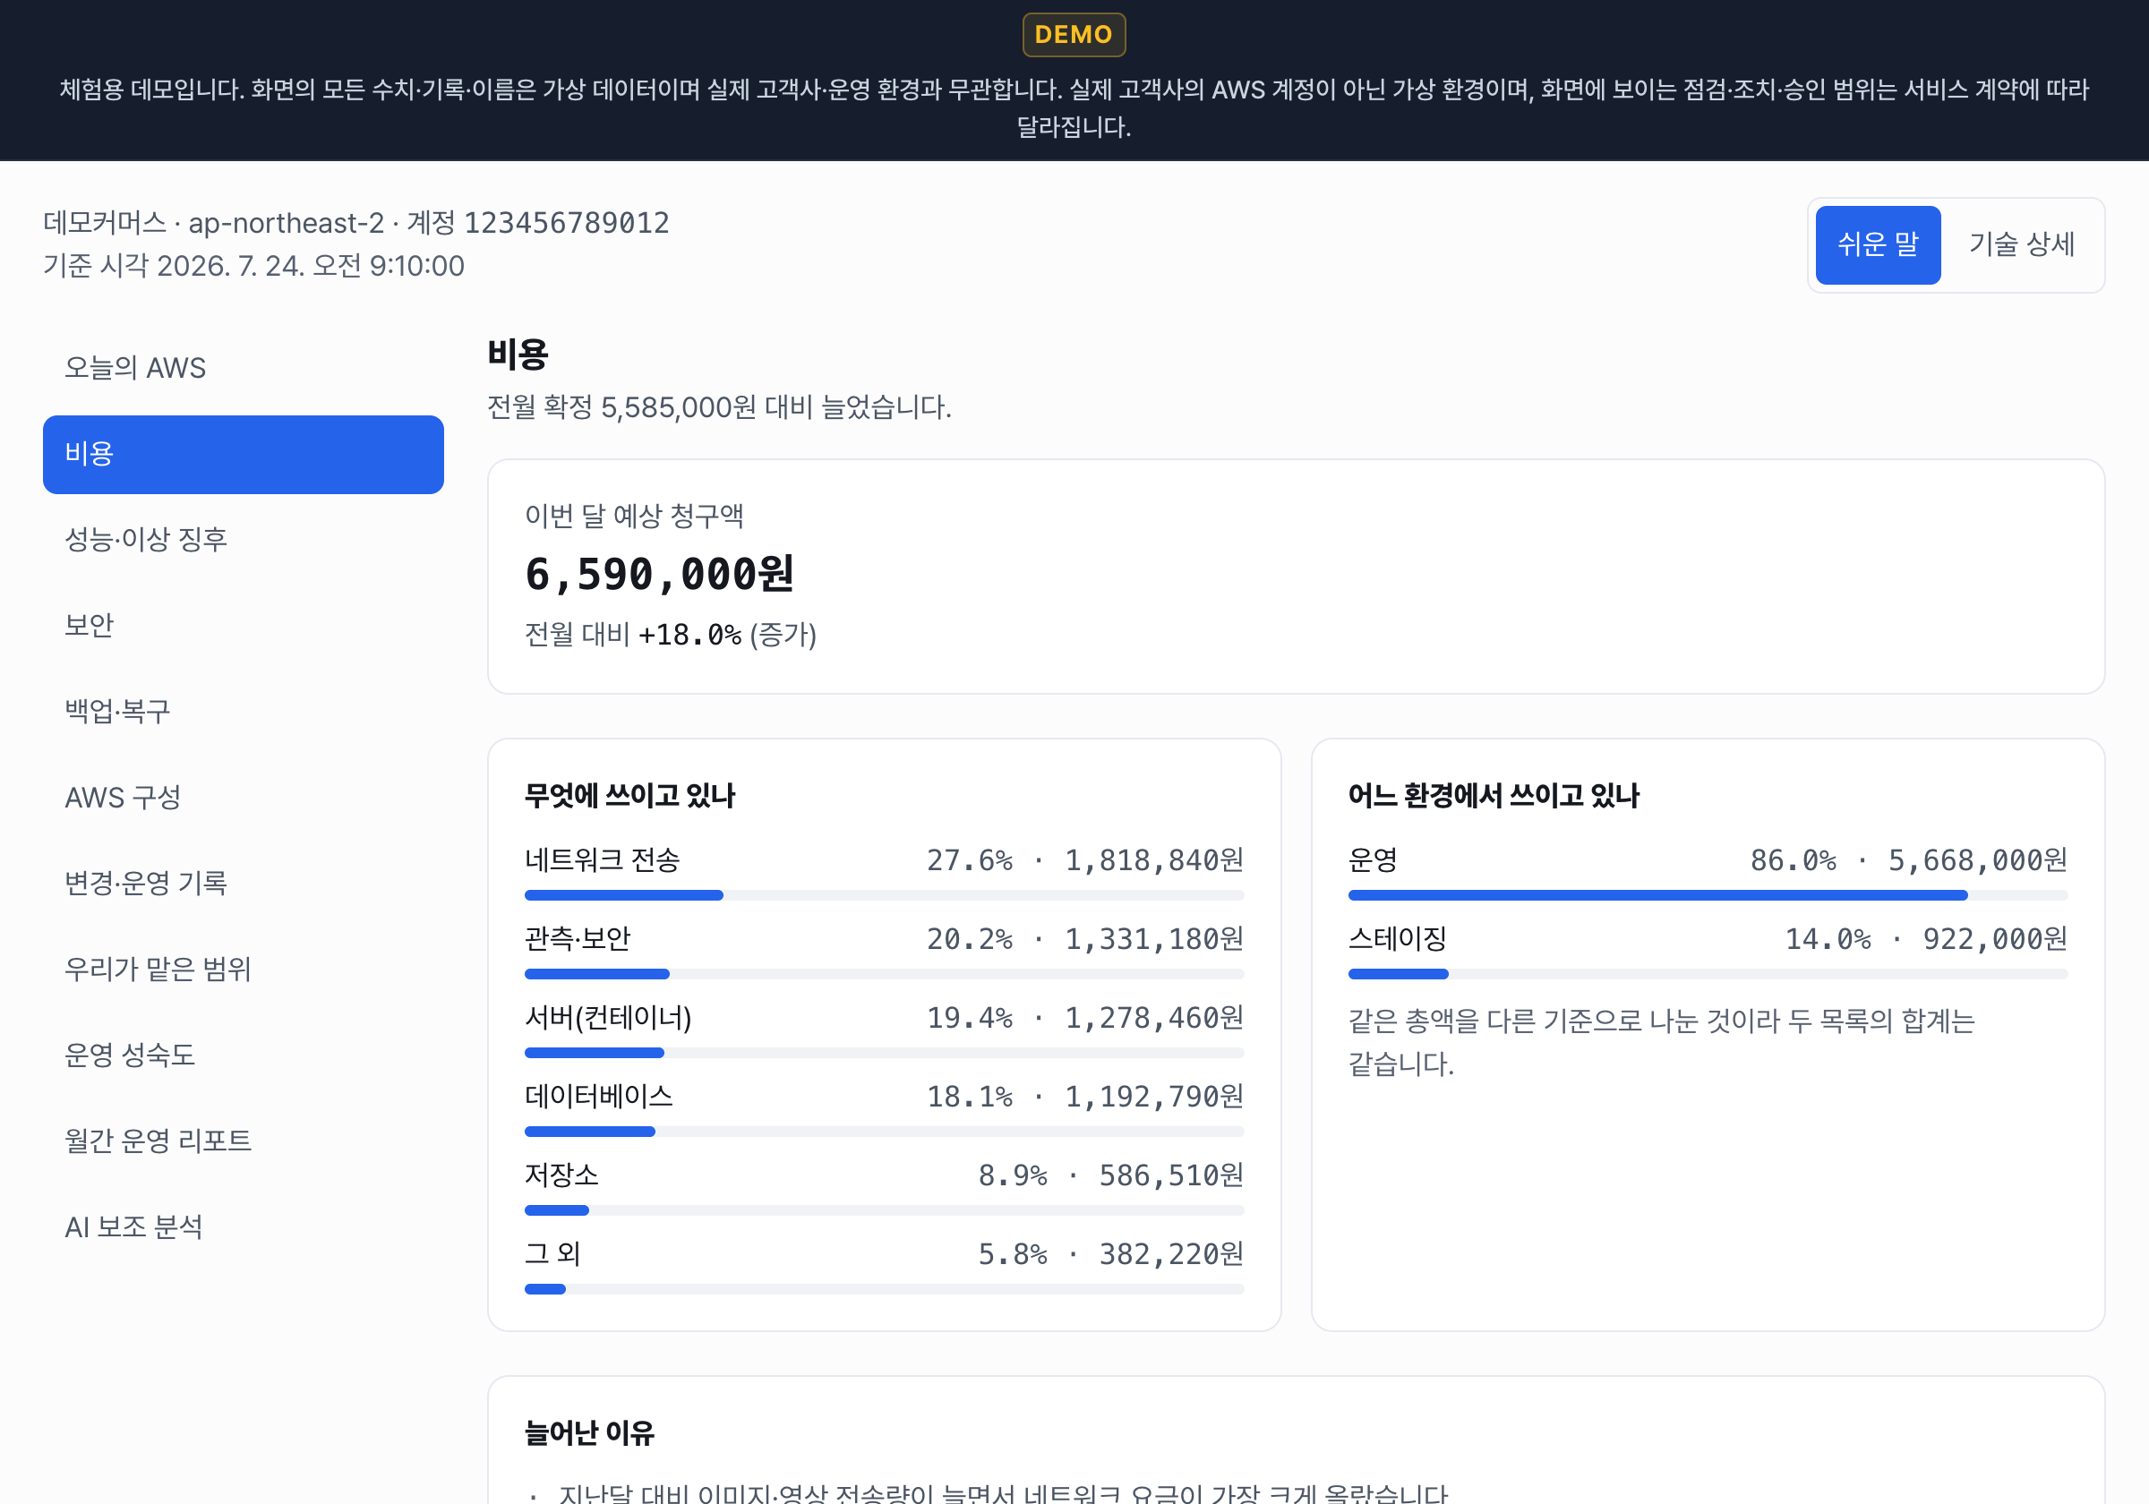Open 백업·복구 in sidebar
Screen dimensions: 2149x1504
point(244,712)
